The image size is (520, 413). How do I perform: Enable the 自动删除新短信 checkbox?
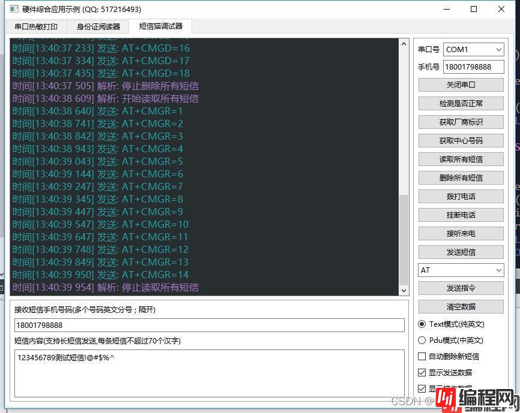coord(422,357)
